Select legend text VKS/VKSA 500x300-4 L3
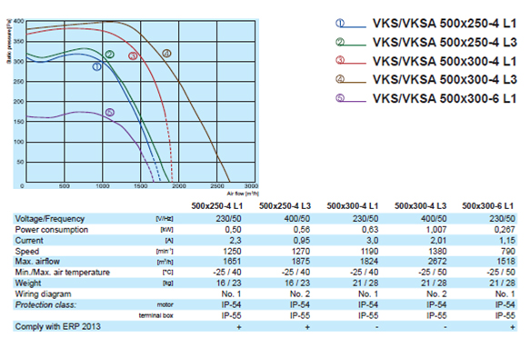The width and height of the screenshot is (531, 339). 445,80
